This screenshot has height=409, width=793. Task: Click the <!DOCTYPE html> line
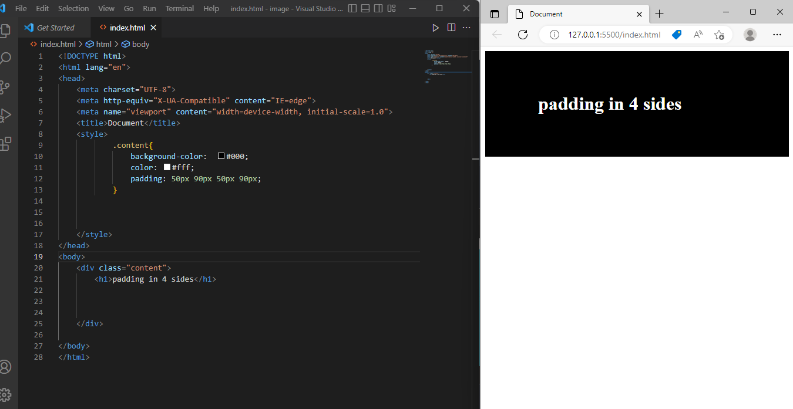92,56
